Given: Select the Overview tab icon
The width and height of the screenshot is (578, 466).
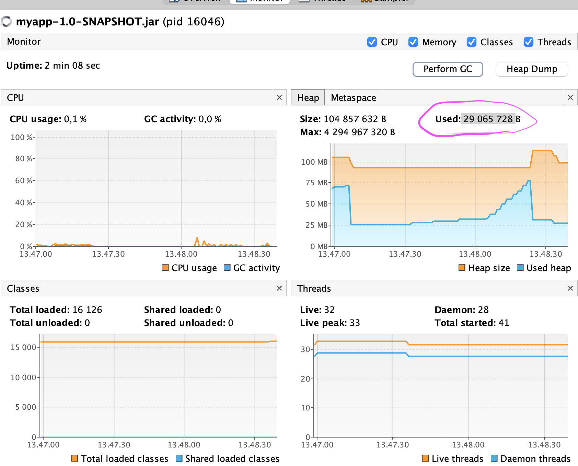Looking at the screenshot, I should click(174, 2).
